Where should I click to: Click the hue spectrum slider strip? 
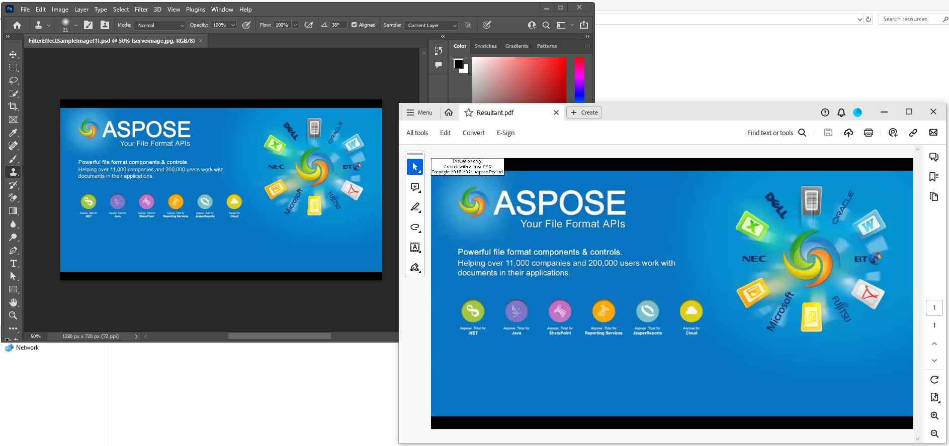[x=579, y=79]
